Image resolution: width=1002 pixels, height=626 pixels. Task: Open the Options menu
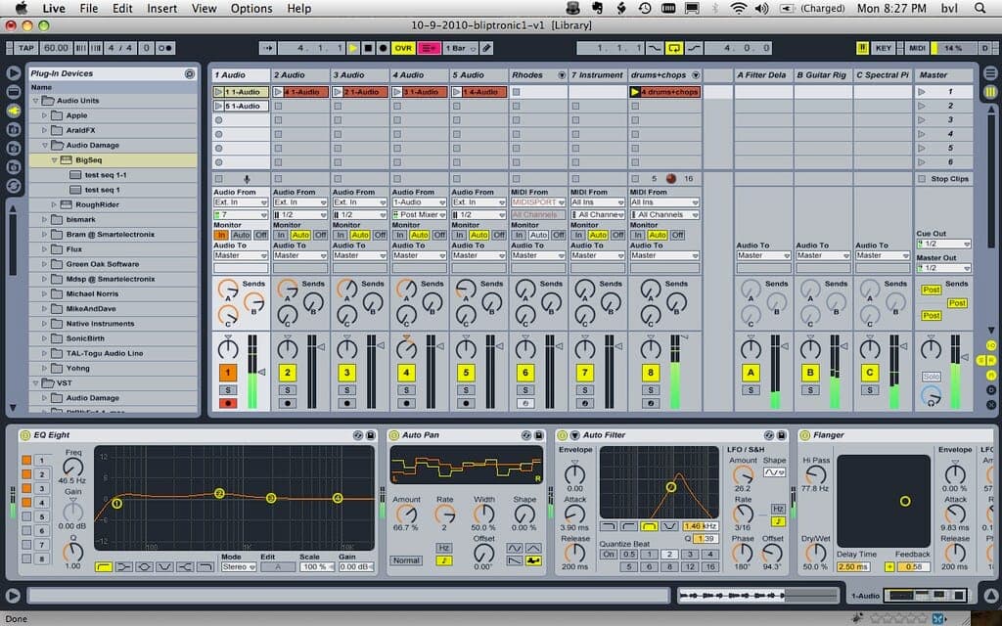[x=251, y=8]
